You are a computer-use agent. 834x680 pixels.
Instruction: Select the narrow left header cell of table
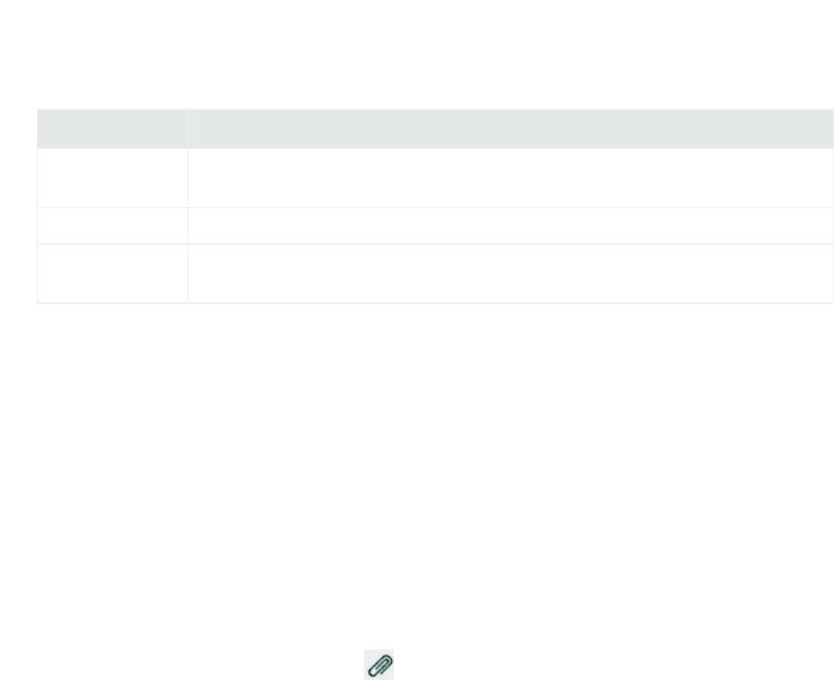tap(112, 129)
